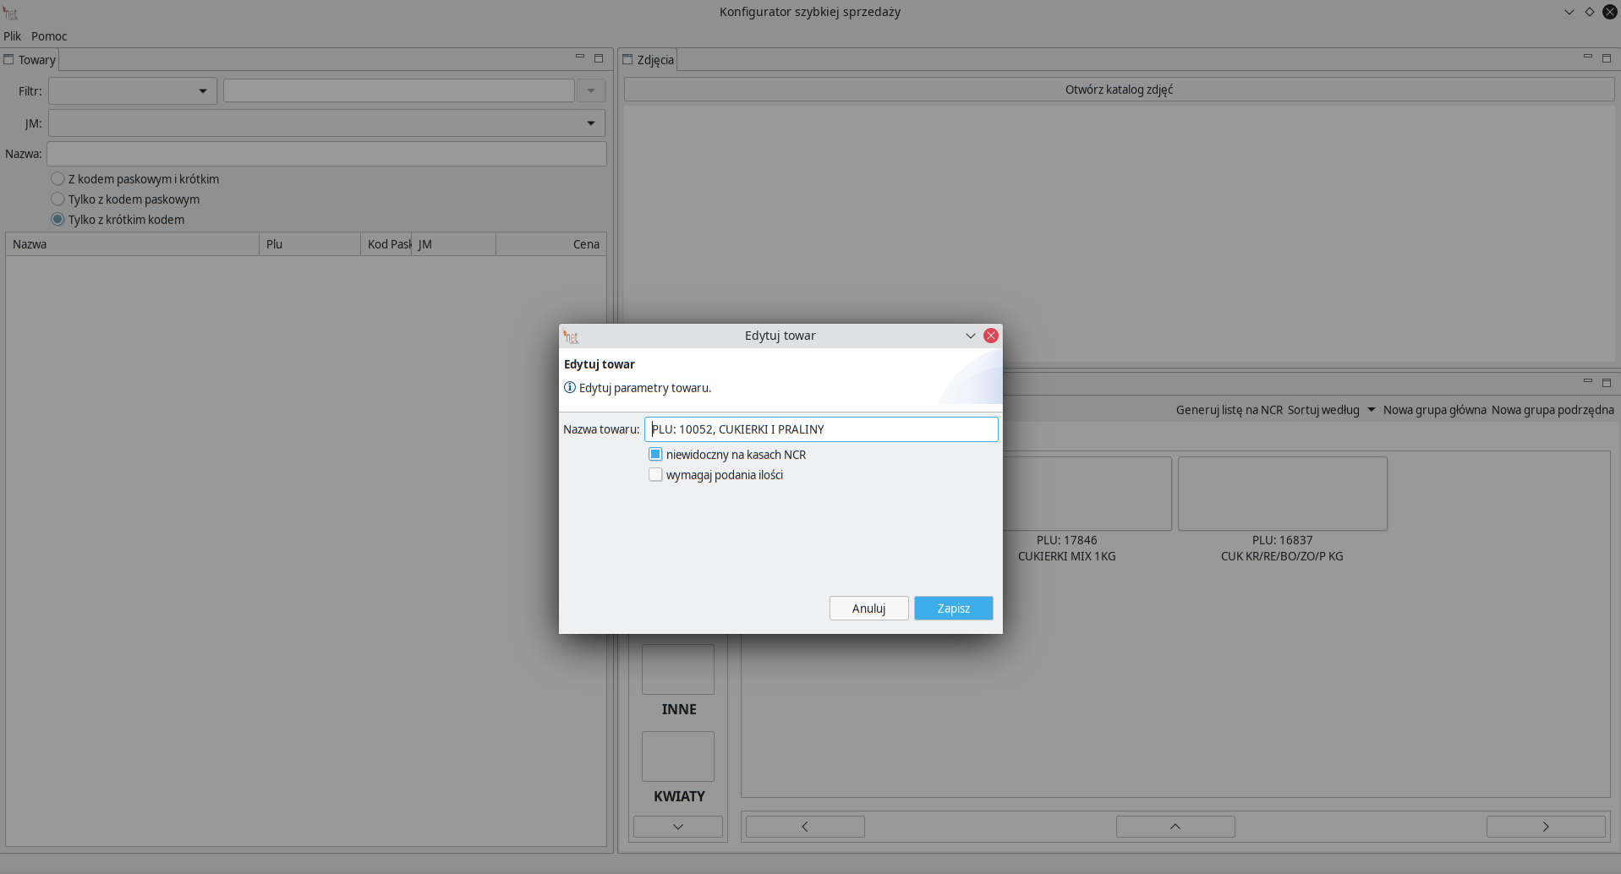Click the info icon beside 'Edytuj parametry towaru'
The height and width of the screenshot is (874, 1621).
point(570,388)
